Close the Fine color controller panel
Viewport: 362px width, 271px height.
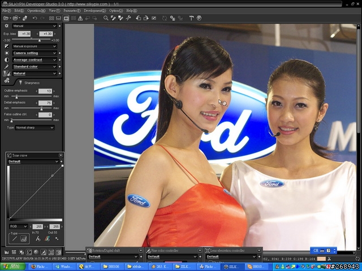coord(200,250)
